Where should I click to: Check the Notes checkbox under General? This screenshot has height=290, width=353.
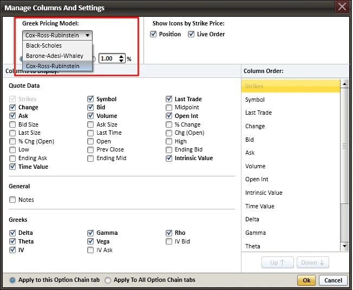[13, 200]
